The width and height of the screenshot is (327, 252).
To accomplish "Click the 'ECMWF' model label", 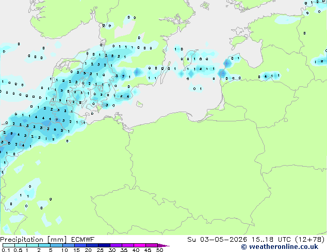I will (83, 240).
